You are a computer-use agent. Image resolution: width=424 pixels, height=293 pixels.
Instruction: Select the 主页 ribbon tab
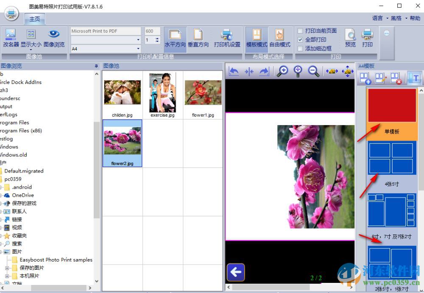(x=35, y=19)
